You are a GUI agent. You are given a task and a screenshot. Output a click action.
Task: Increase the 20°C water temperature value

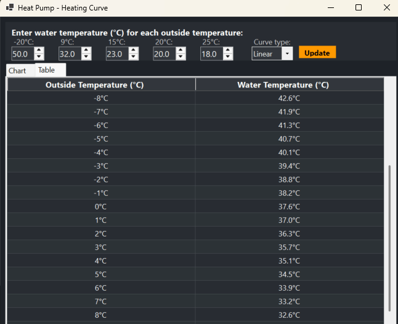click(x=181, y=51)
